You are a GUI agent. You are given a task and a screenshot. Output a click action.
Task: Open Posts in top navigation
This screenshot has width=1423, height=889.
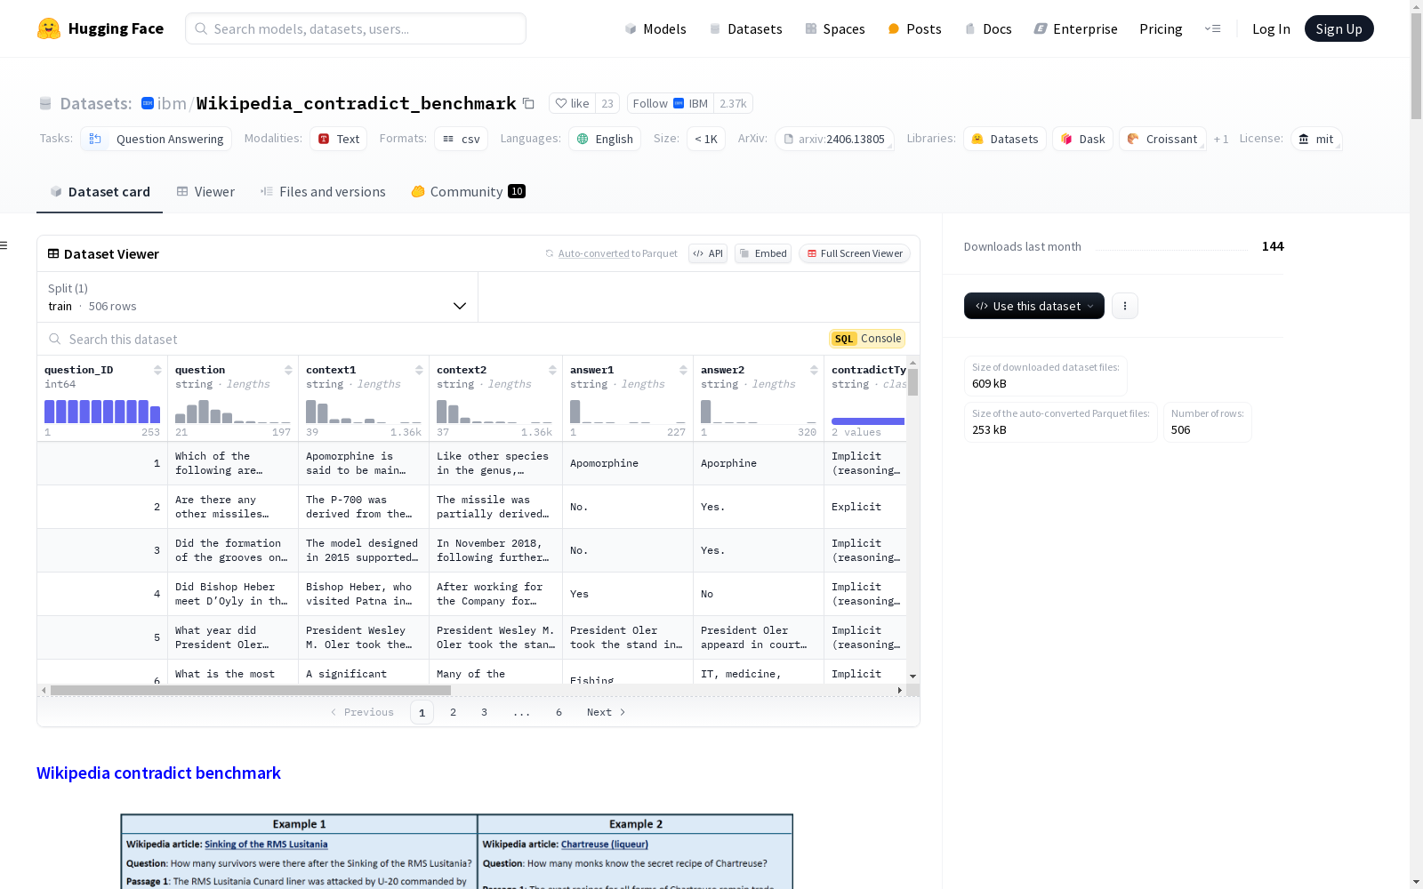click(x=915, y=28)
